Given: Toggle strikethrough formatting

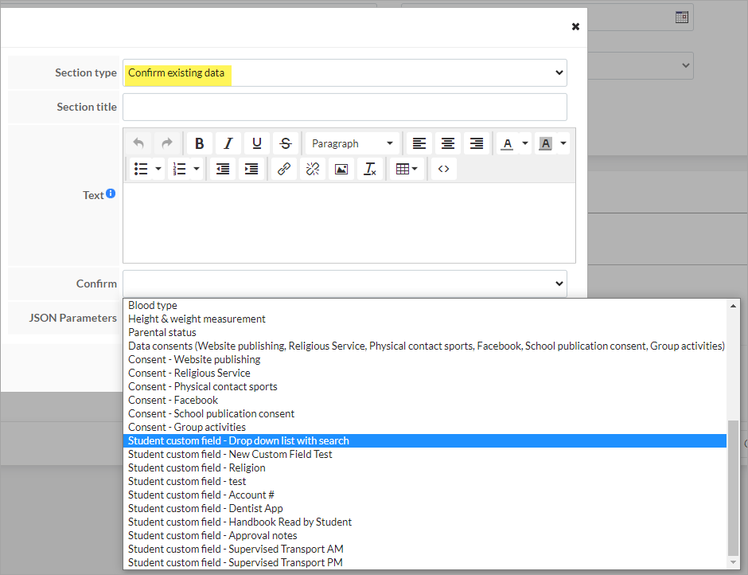Looking at the screenshot, I should coord(285,143).
